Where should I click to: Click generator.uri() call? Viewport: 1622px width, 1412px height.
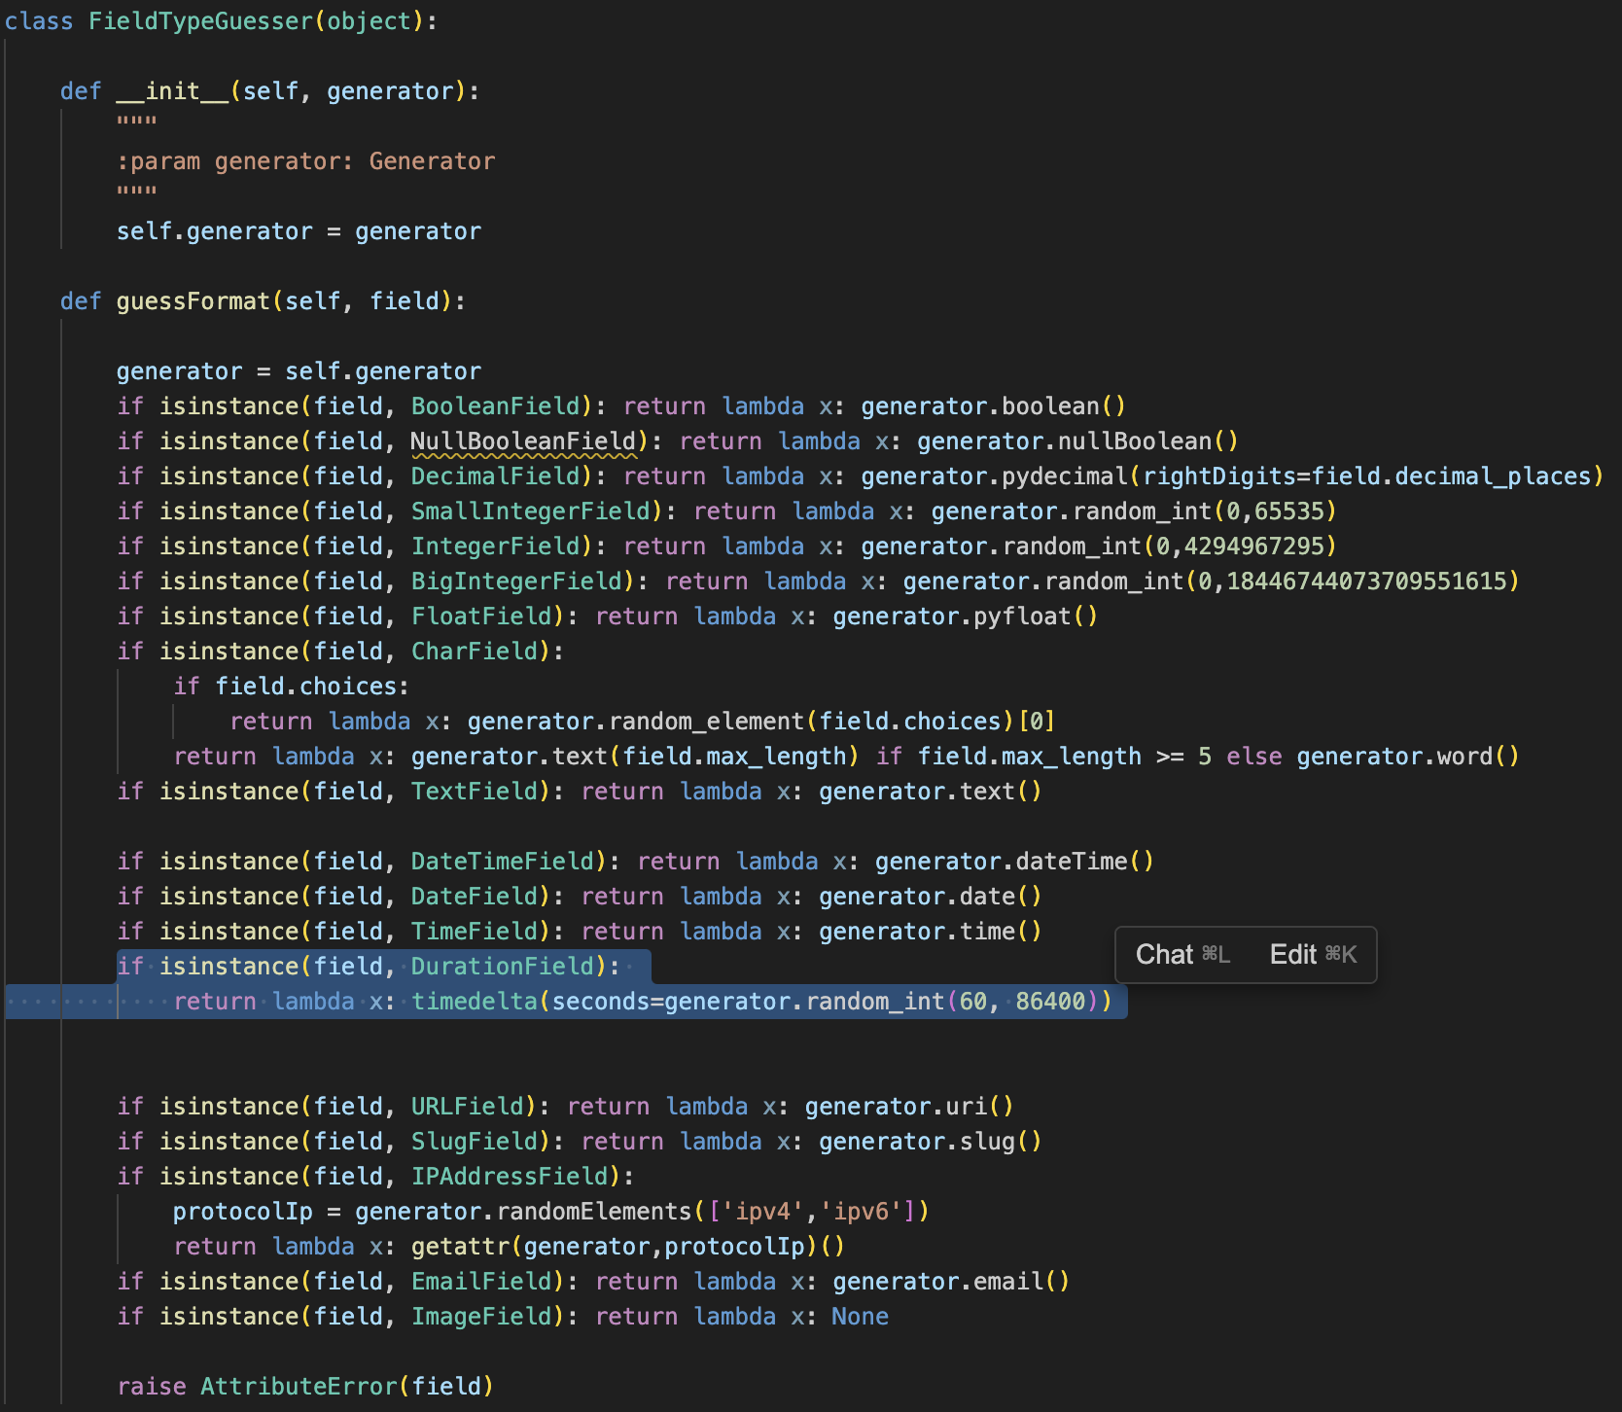909,1107
